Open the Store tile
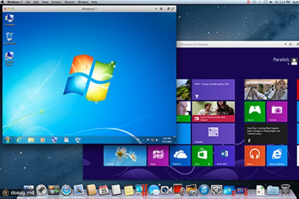The image size is (299, 199). (202, 156)
